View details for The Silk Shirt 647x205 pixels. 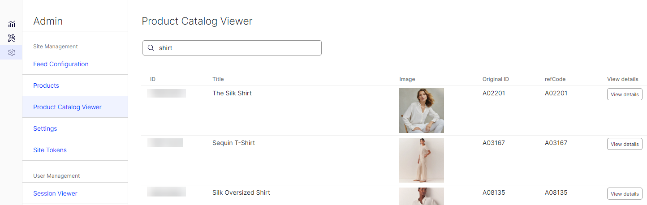[625, 94]
